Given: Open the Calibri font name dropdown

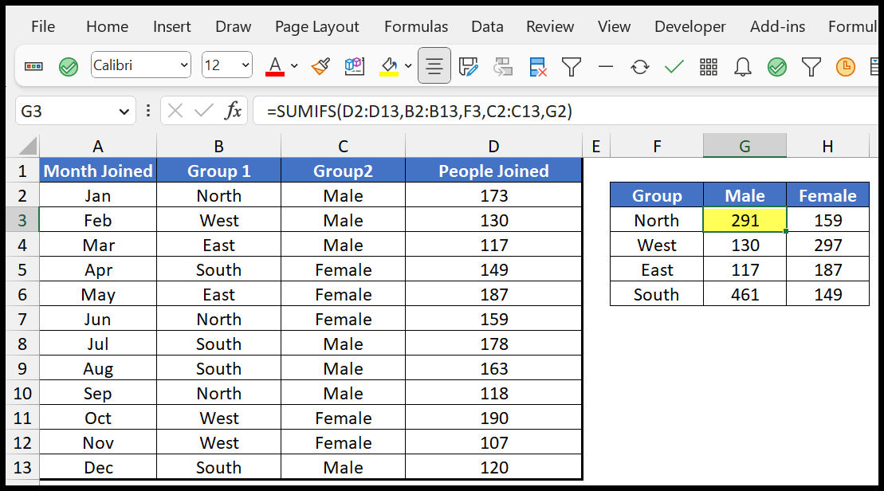Looking at the screenshot, I should click(x=184, y=65).
